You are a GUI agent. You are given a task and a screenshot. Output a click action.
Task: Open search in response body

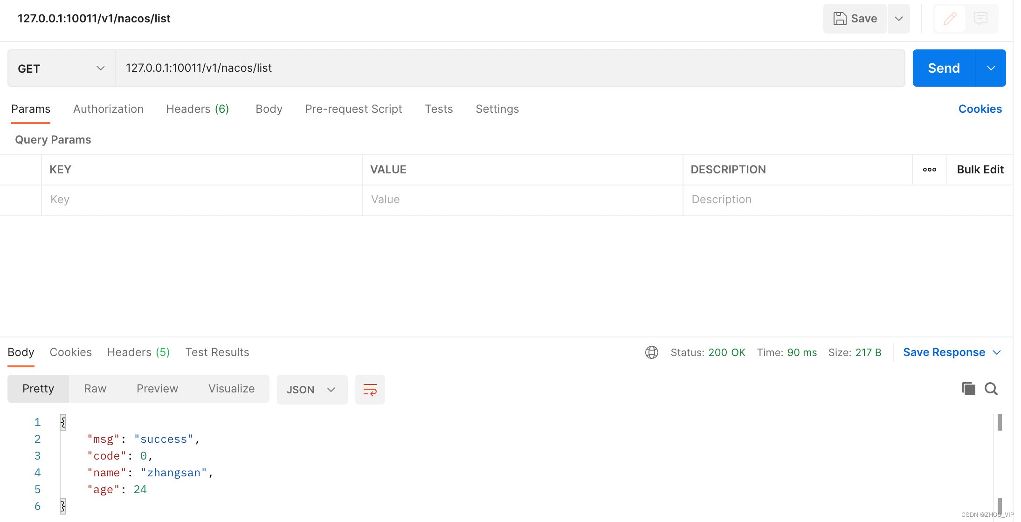click(x=991, y=389)
